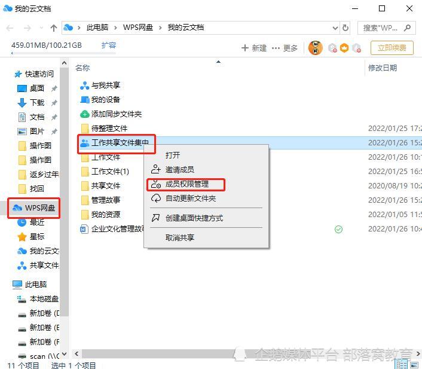This screenshot has height=369, width=422.
Task: Click WPS网盘 in the address breadcrumb
Action: coord(138,28)
